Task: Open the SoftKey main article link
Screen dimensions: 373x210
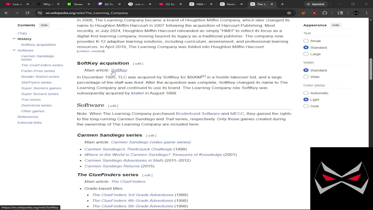Action: (x=119, y=70)
